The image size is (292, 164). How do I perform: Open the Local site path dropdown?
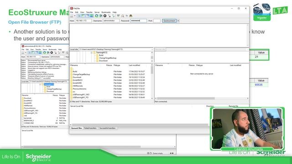pyautogui.click(x=152, y=50)
